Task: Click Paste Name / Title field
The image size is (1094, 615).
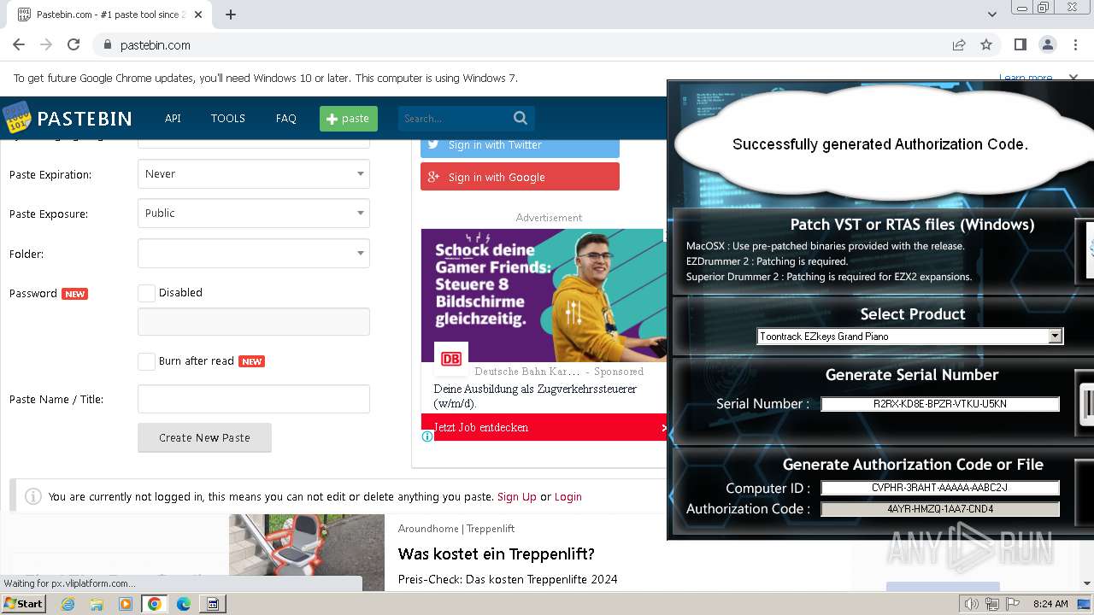Action: (254, 399)
